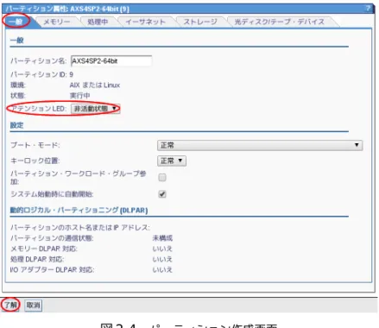379x328 pixels.
Task: Click the help question mark icon in title bar
Action: 368,9
